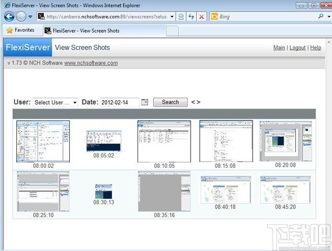This screenshot has width=332, height=251.
Task: Open the calendar date picker icon
Action: (x=145, y=102)
